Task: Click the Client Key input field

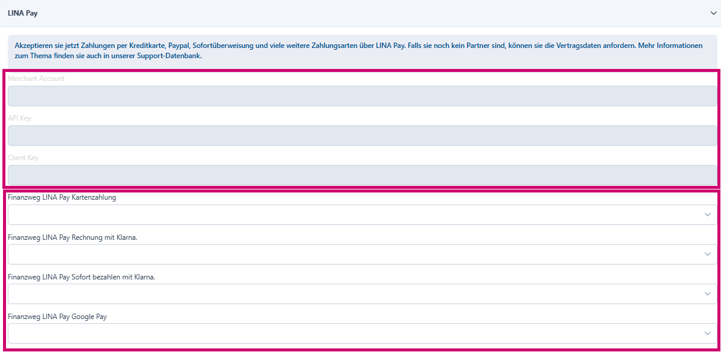Action: coord(362,175)
